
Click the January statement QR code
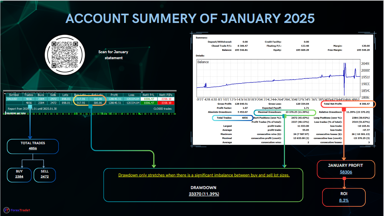65,55
